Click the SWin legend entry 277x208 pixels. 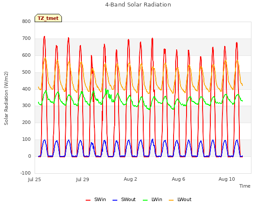(96, 199)
